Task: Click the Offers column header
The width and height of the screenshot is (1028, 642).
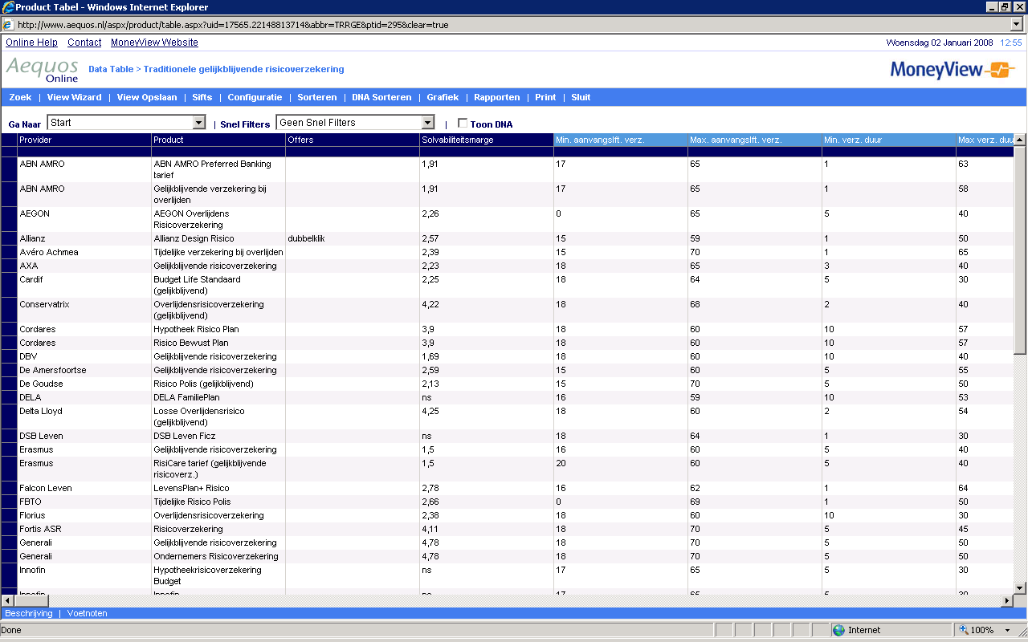Action: click(x=352, y=140)
